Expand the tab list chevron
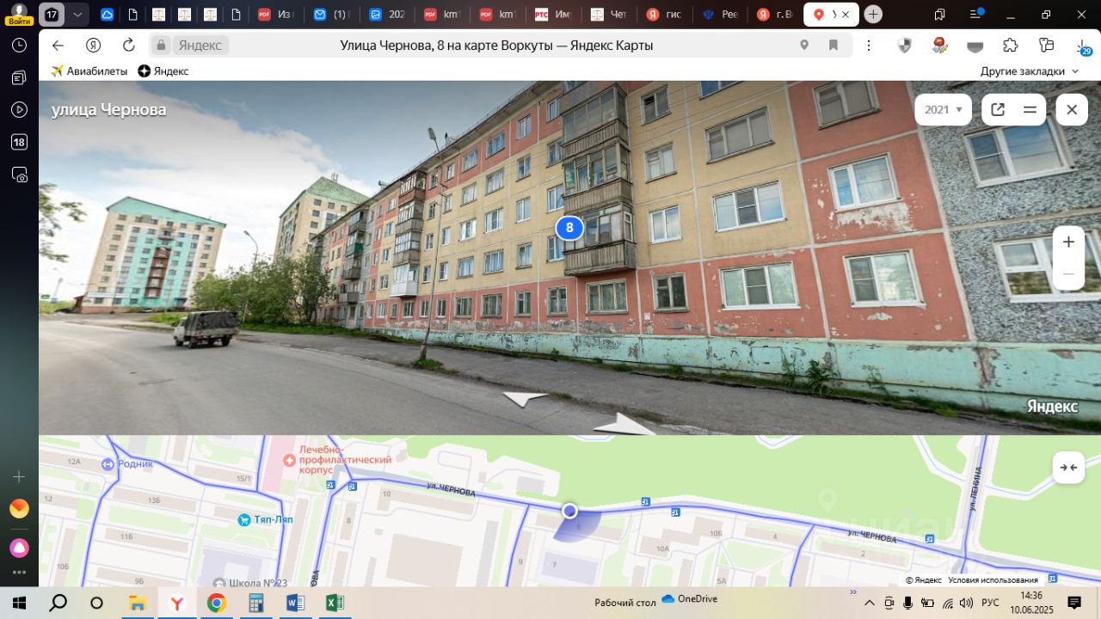1101x619 pixels. click(78, 15)
